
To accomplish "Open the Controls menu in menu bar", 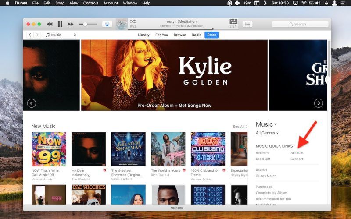I will click(91, 3).
